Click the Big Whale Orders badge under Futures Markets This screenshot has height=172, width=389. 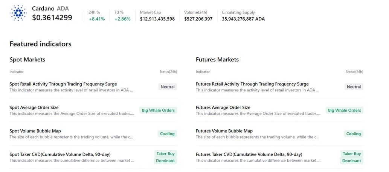[344, 110]
